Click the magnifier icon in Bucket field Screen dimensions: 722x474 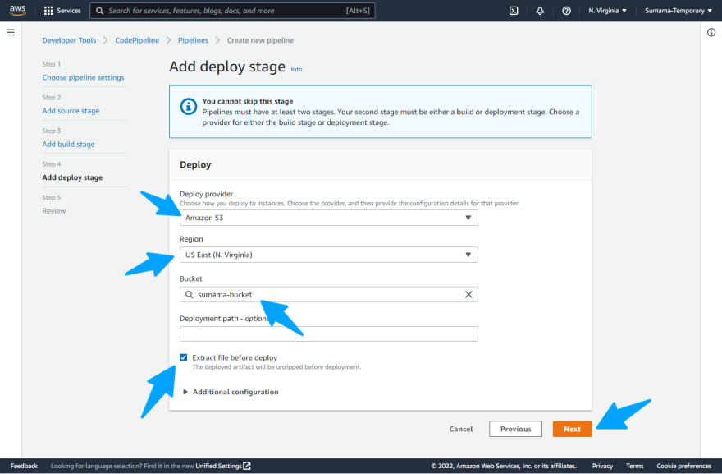tap(189, 294)
